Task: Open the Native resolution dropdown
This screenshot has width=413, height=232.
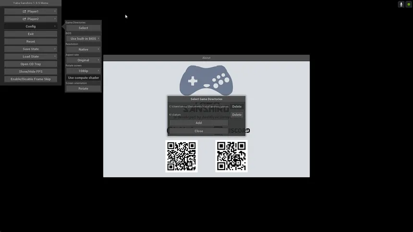Action: pos(83,49)
